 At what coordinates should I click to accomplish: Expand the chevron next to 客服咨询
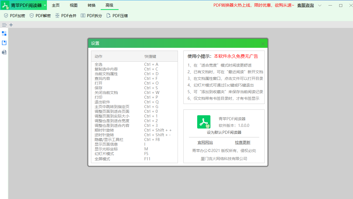pos(320,5)
